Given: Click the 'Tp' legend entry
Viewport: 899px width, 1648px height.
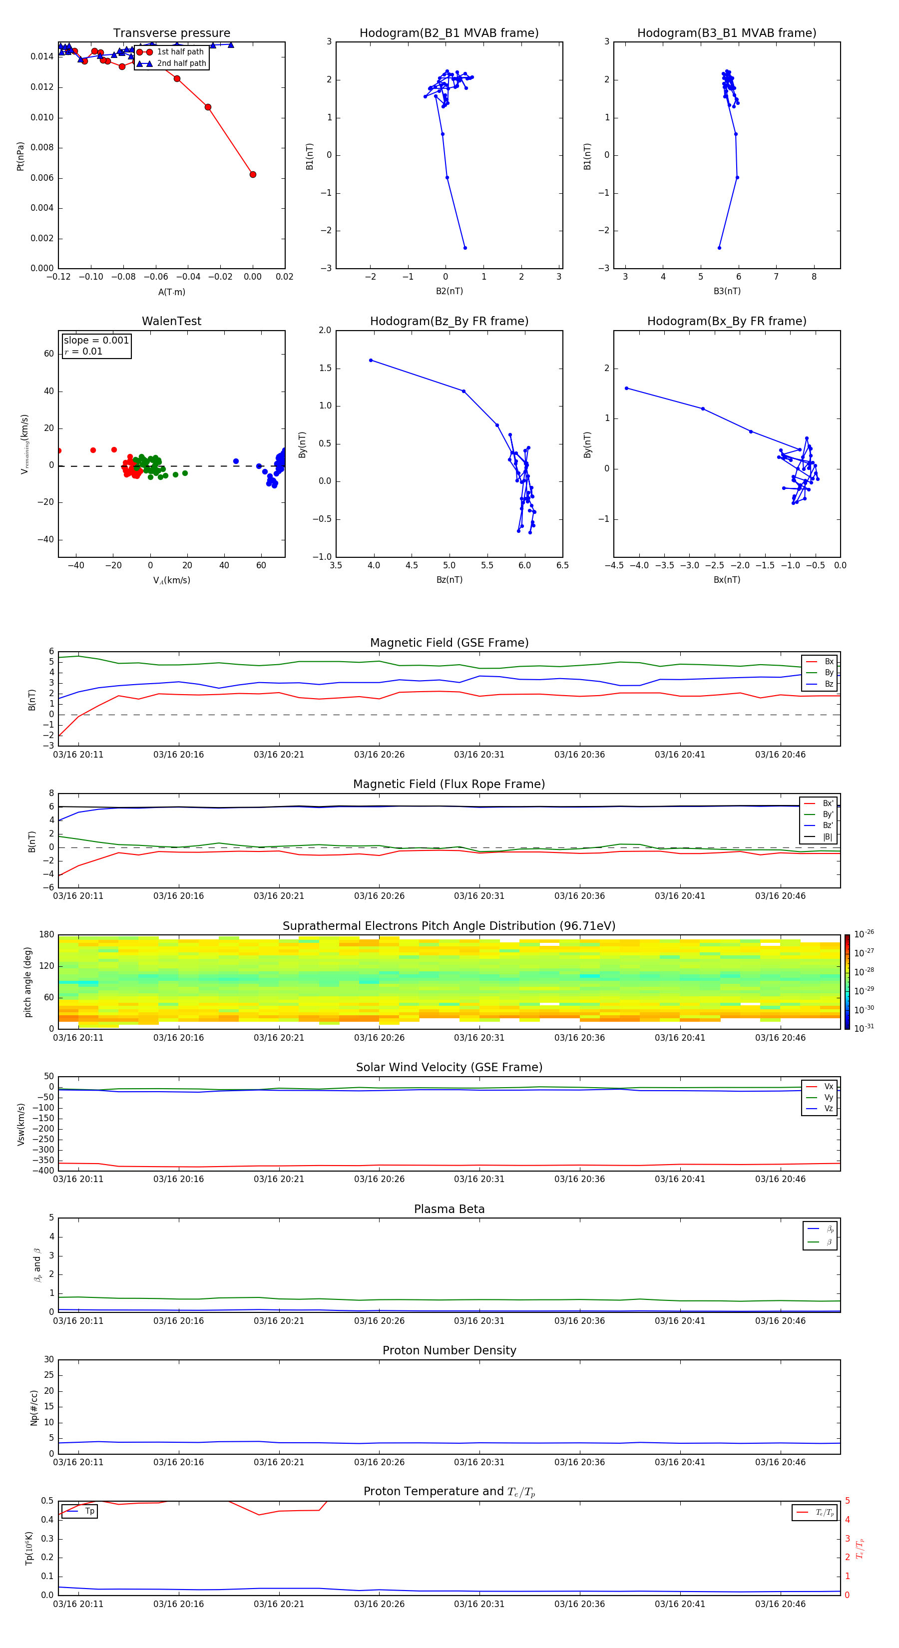Looking at the screenshot, I should point(79,1511).
